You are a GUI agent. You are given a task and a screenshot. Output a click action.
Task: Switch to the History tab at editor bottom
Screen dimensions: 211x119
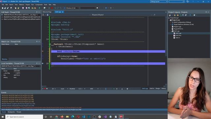(164, 89)
